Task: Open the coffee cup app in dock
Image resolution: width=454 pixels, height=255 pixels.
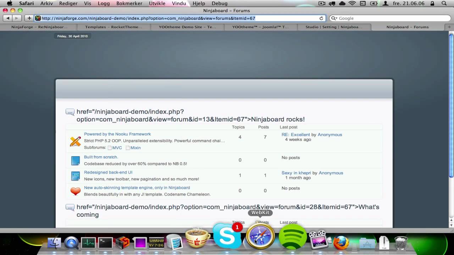Action: pos(198,238)
